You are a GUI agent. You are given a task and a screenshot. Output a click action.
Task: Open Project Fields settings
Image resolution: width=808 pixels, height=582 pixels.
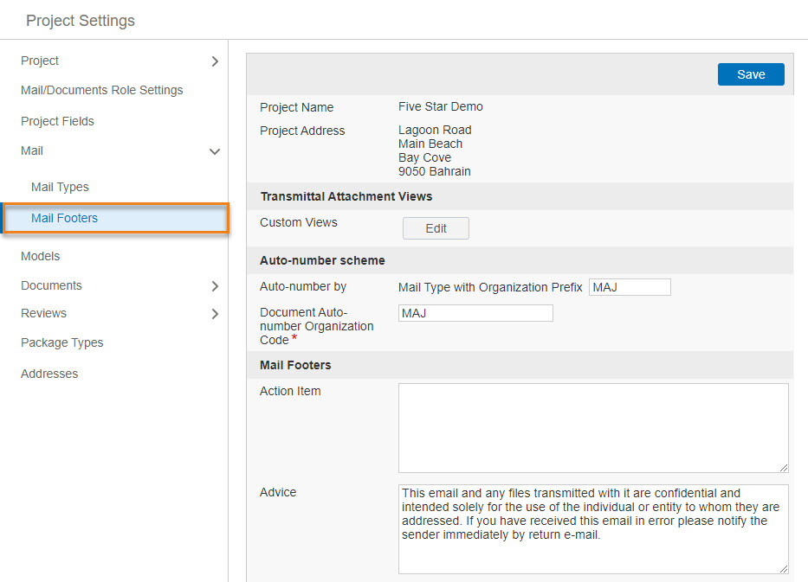pos(58,121)
